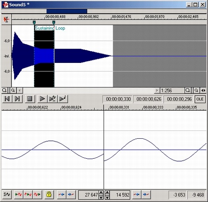This screenshot has height=202, width=208.
Task: Click the first play pre-loop green-red icon
Action: 18,195
